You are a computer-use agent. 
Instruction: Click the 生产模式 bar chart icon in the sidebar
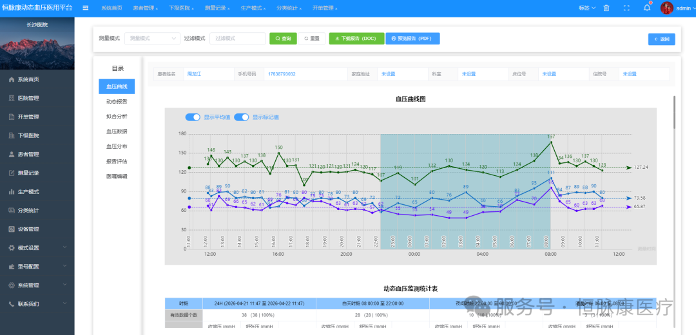click(x=12, y=192)
